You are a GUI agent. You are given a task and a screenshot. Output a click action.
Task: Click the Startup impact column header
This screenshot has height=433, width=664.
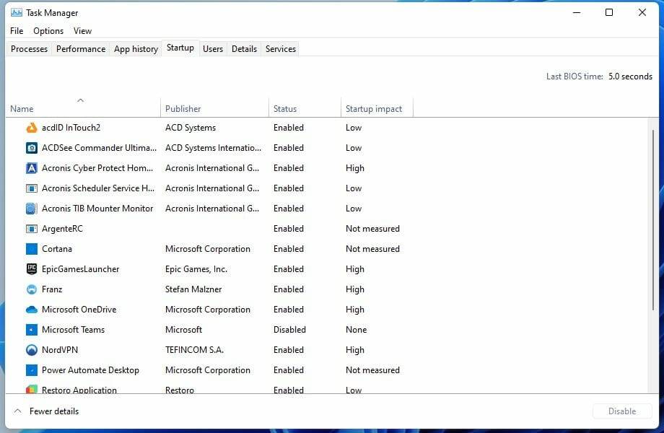(375, 108)
